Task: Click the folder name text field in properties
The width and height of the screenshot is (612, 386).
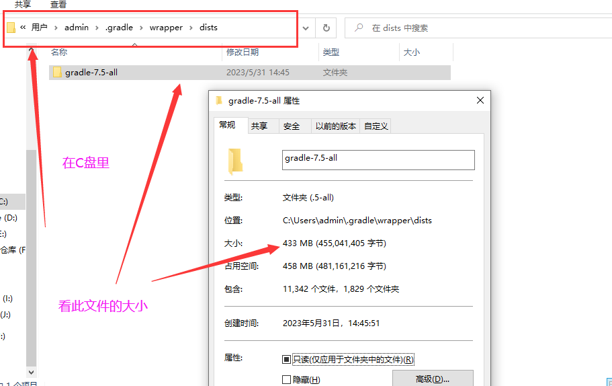Action: pos(378,159)
